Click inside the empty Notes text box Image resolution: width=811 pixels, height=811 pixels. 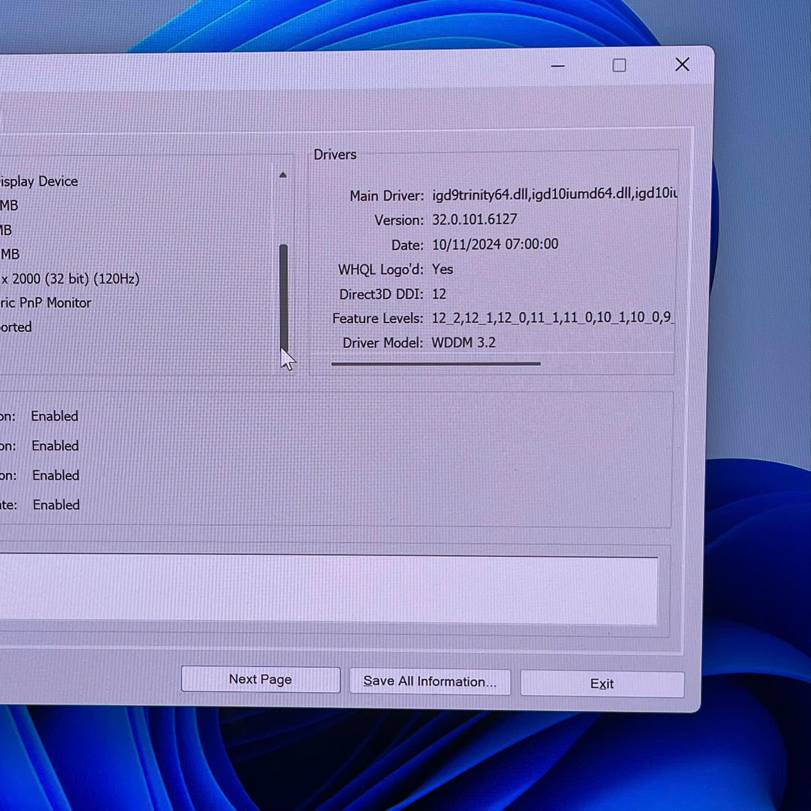click(x=329, y=590)
